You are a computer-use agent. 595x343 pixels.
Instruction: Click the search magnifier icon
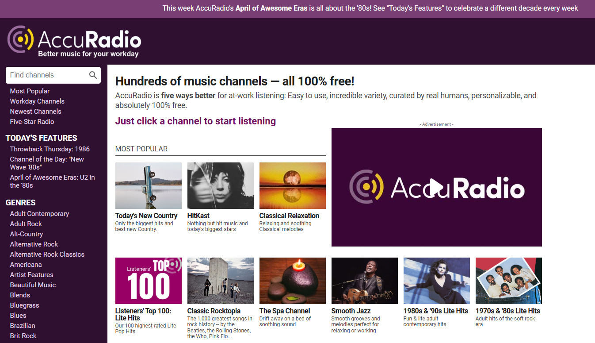pos(93,75)
